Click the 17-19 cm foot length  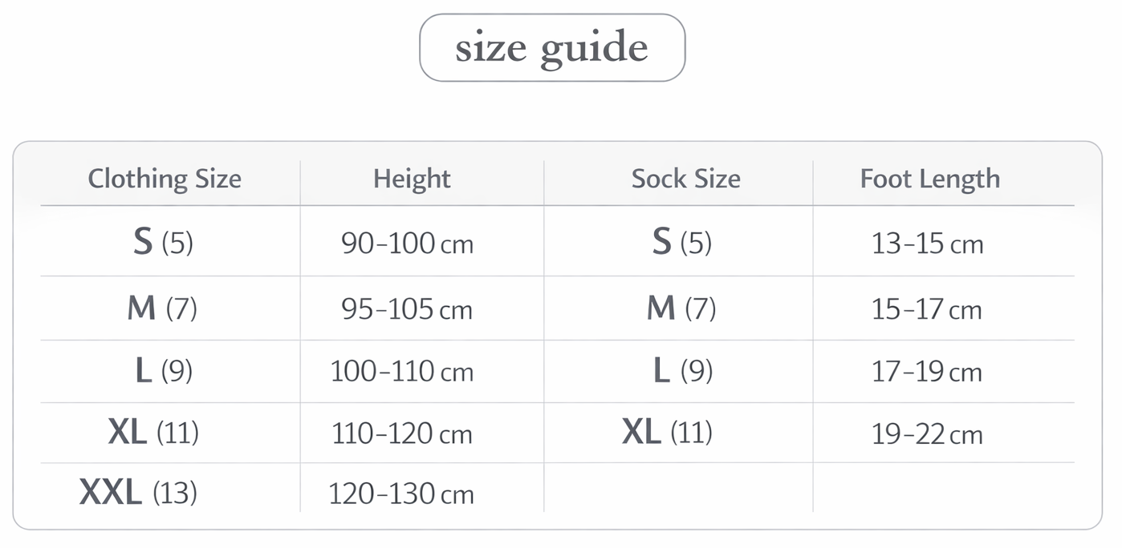click(927, 371)
